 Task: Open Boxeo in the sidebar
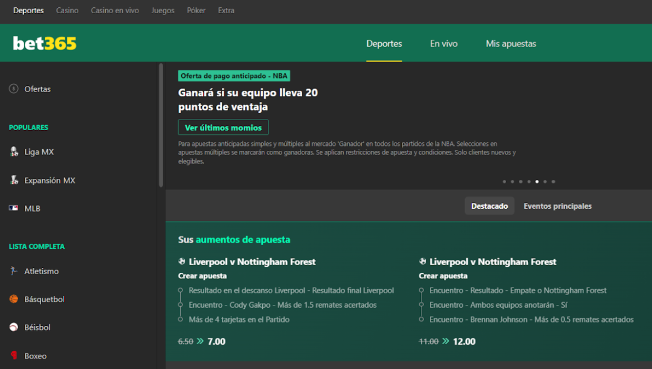pos(35,356)
